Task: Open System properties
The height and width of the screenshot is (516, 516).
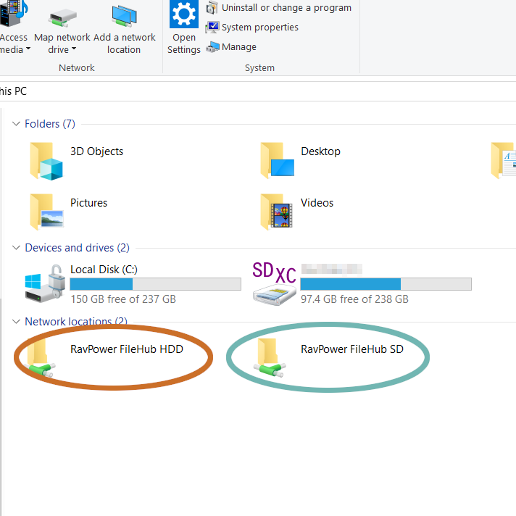Action: point(260,27)
